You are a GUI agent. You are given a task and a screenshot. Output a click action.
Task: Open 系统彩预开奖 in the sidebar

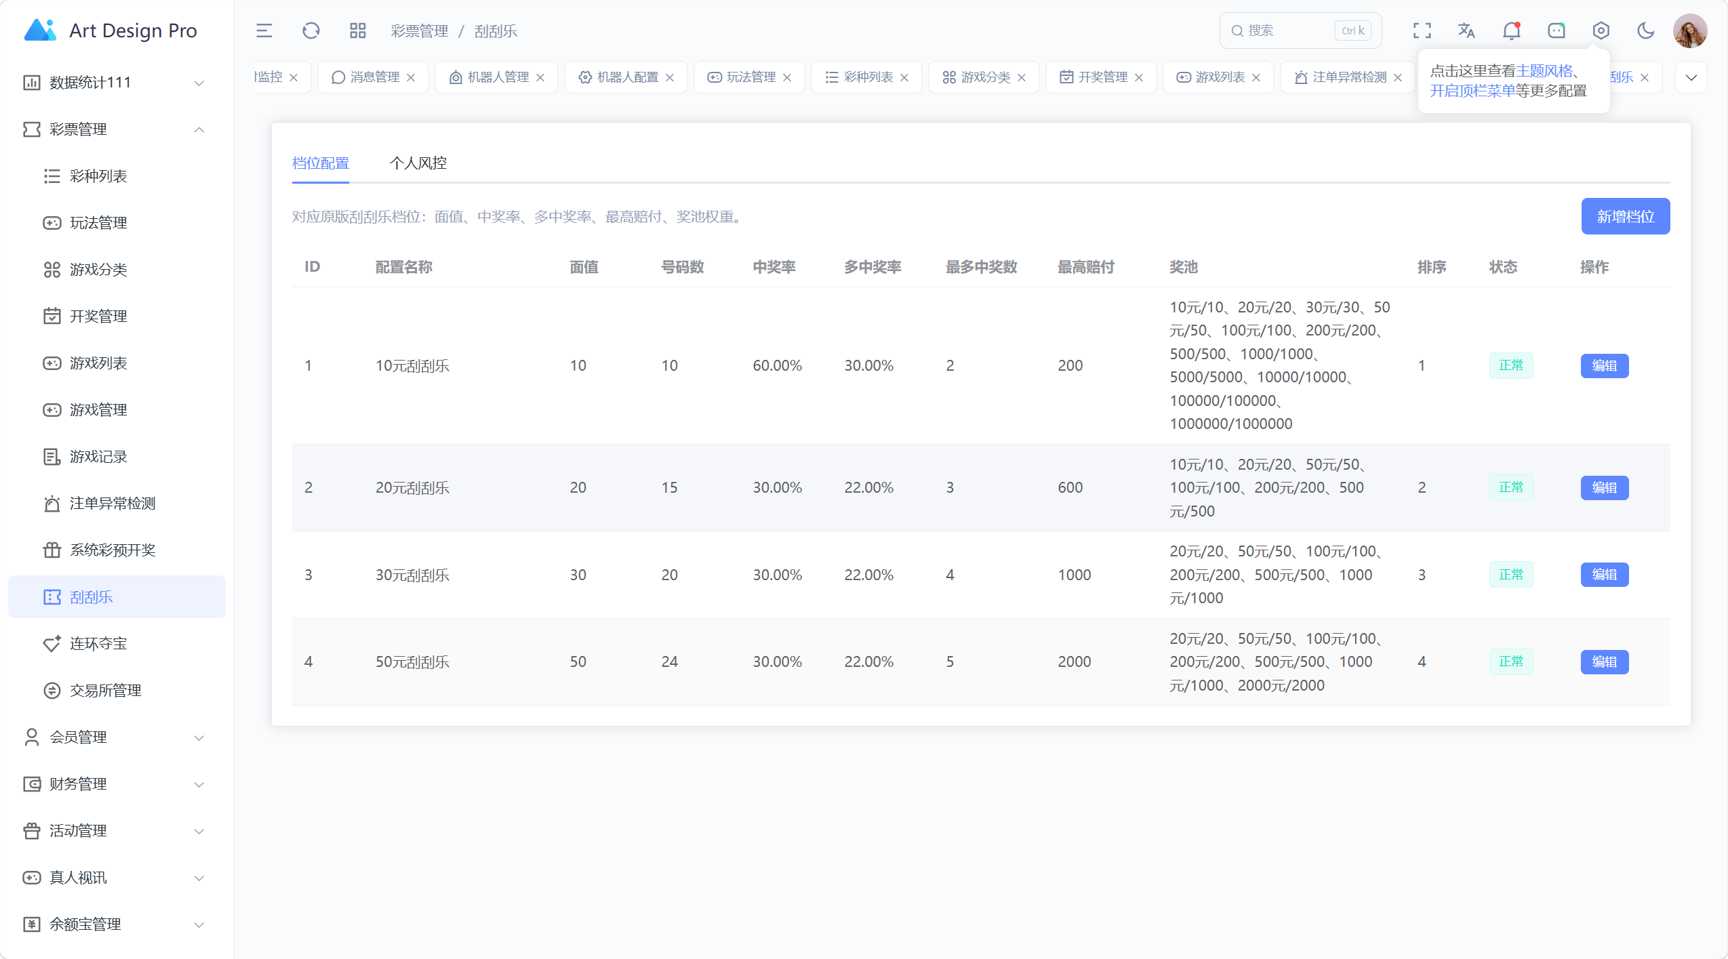[x=117, y=550]
